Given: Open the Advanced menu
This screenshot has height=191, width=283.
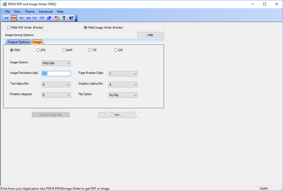Looking at the screenshot, I should (x=46, y=12).
